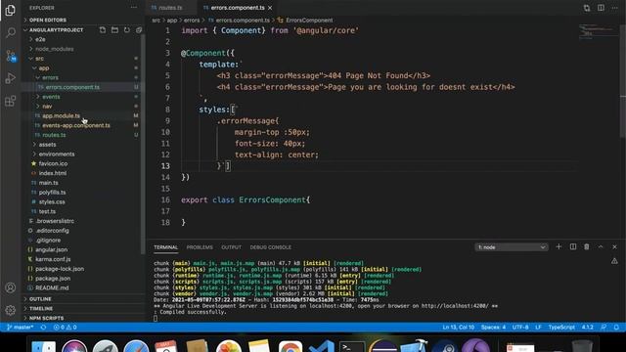Select the TERMINAL panel tab
The image size is (626, 352).
point(165,247)
